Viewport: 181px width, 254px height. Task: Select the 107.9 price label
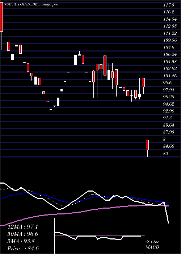pos(168,48)
